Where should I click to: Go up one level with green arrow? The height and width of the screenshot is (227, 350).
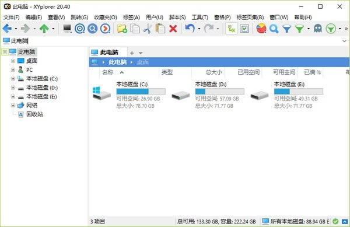point(44,29)
